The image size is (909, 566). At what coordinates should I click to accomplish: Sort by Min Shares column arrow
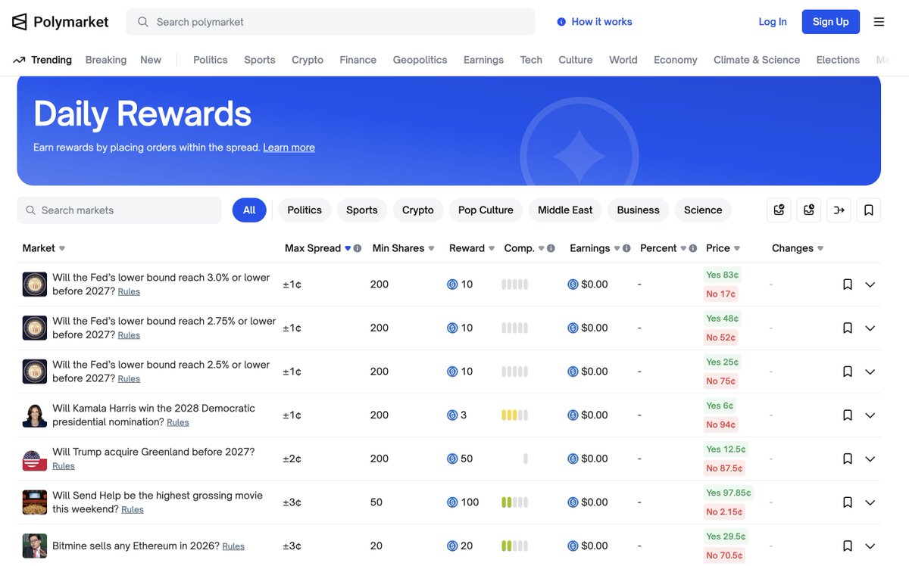pyautogui.click(x=431, y=248)
